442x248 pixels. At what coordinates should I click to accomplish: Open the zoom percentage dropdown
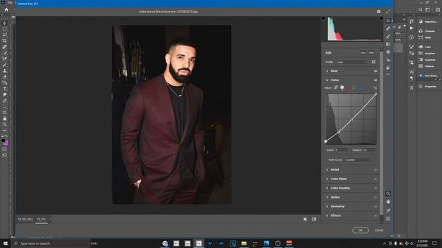(x=50, y=219)
